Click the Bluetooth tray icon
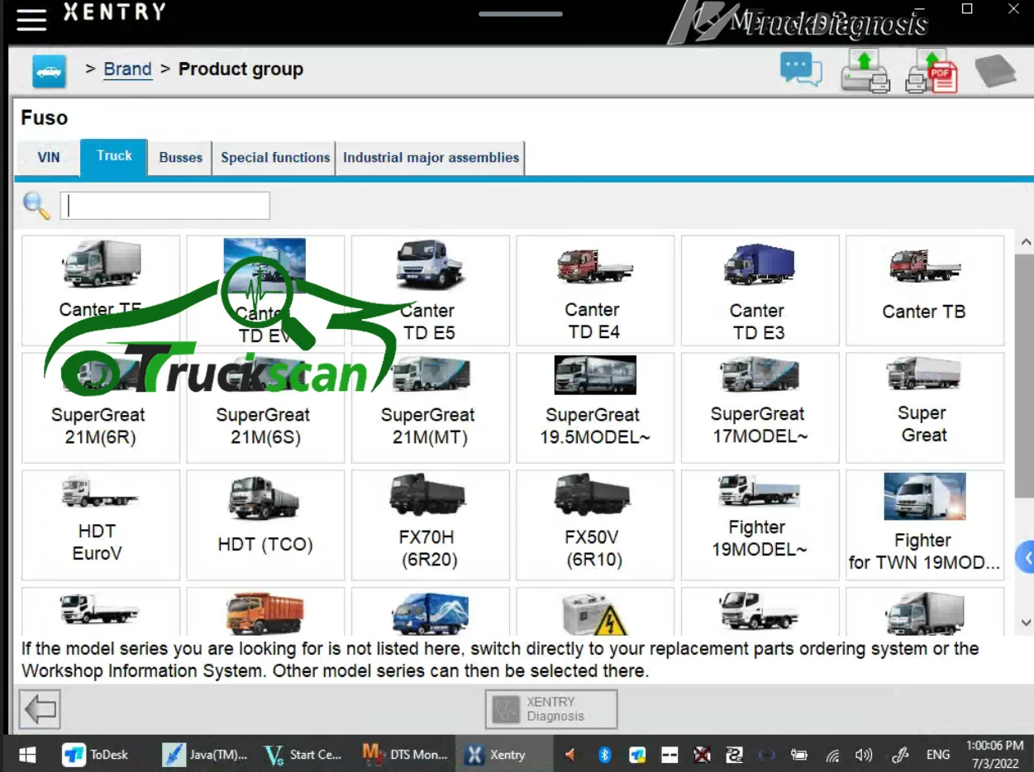 pos(604,755)
